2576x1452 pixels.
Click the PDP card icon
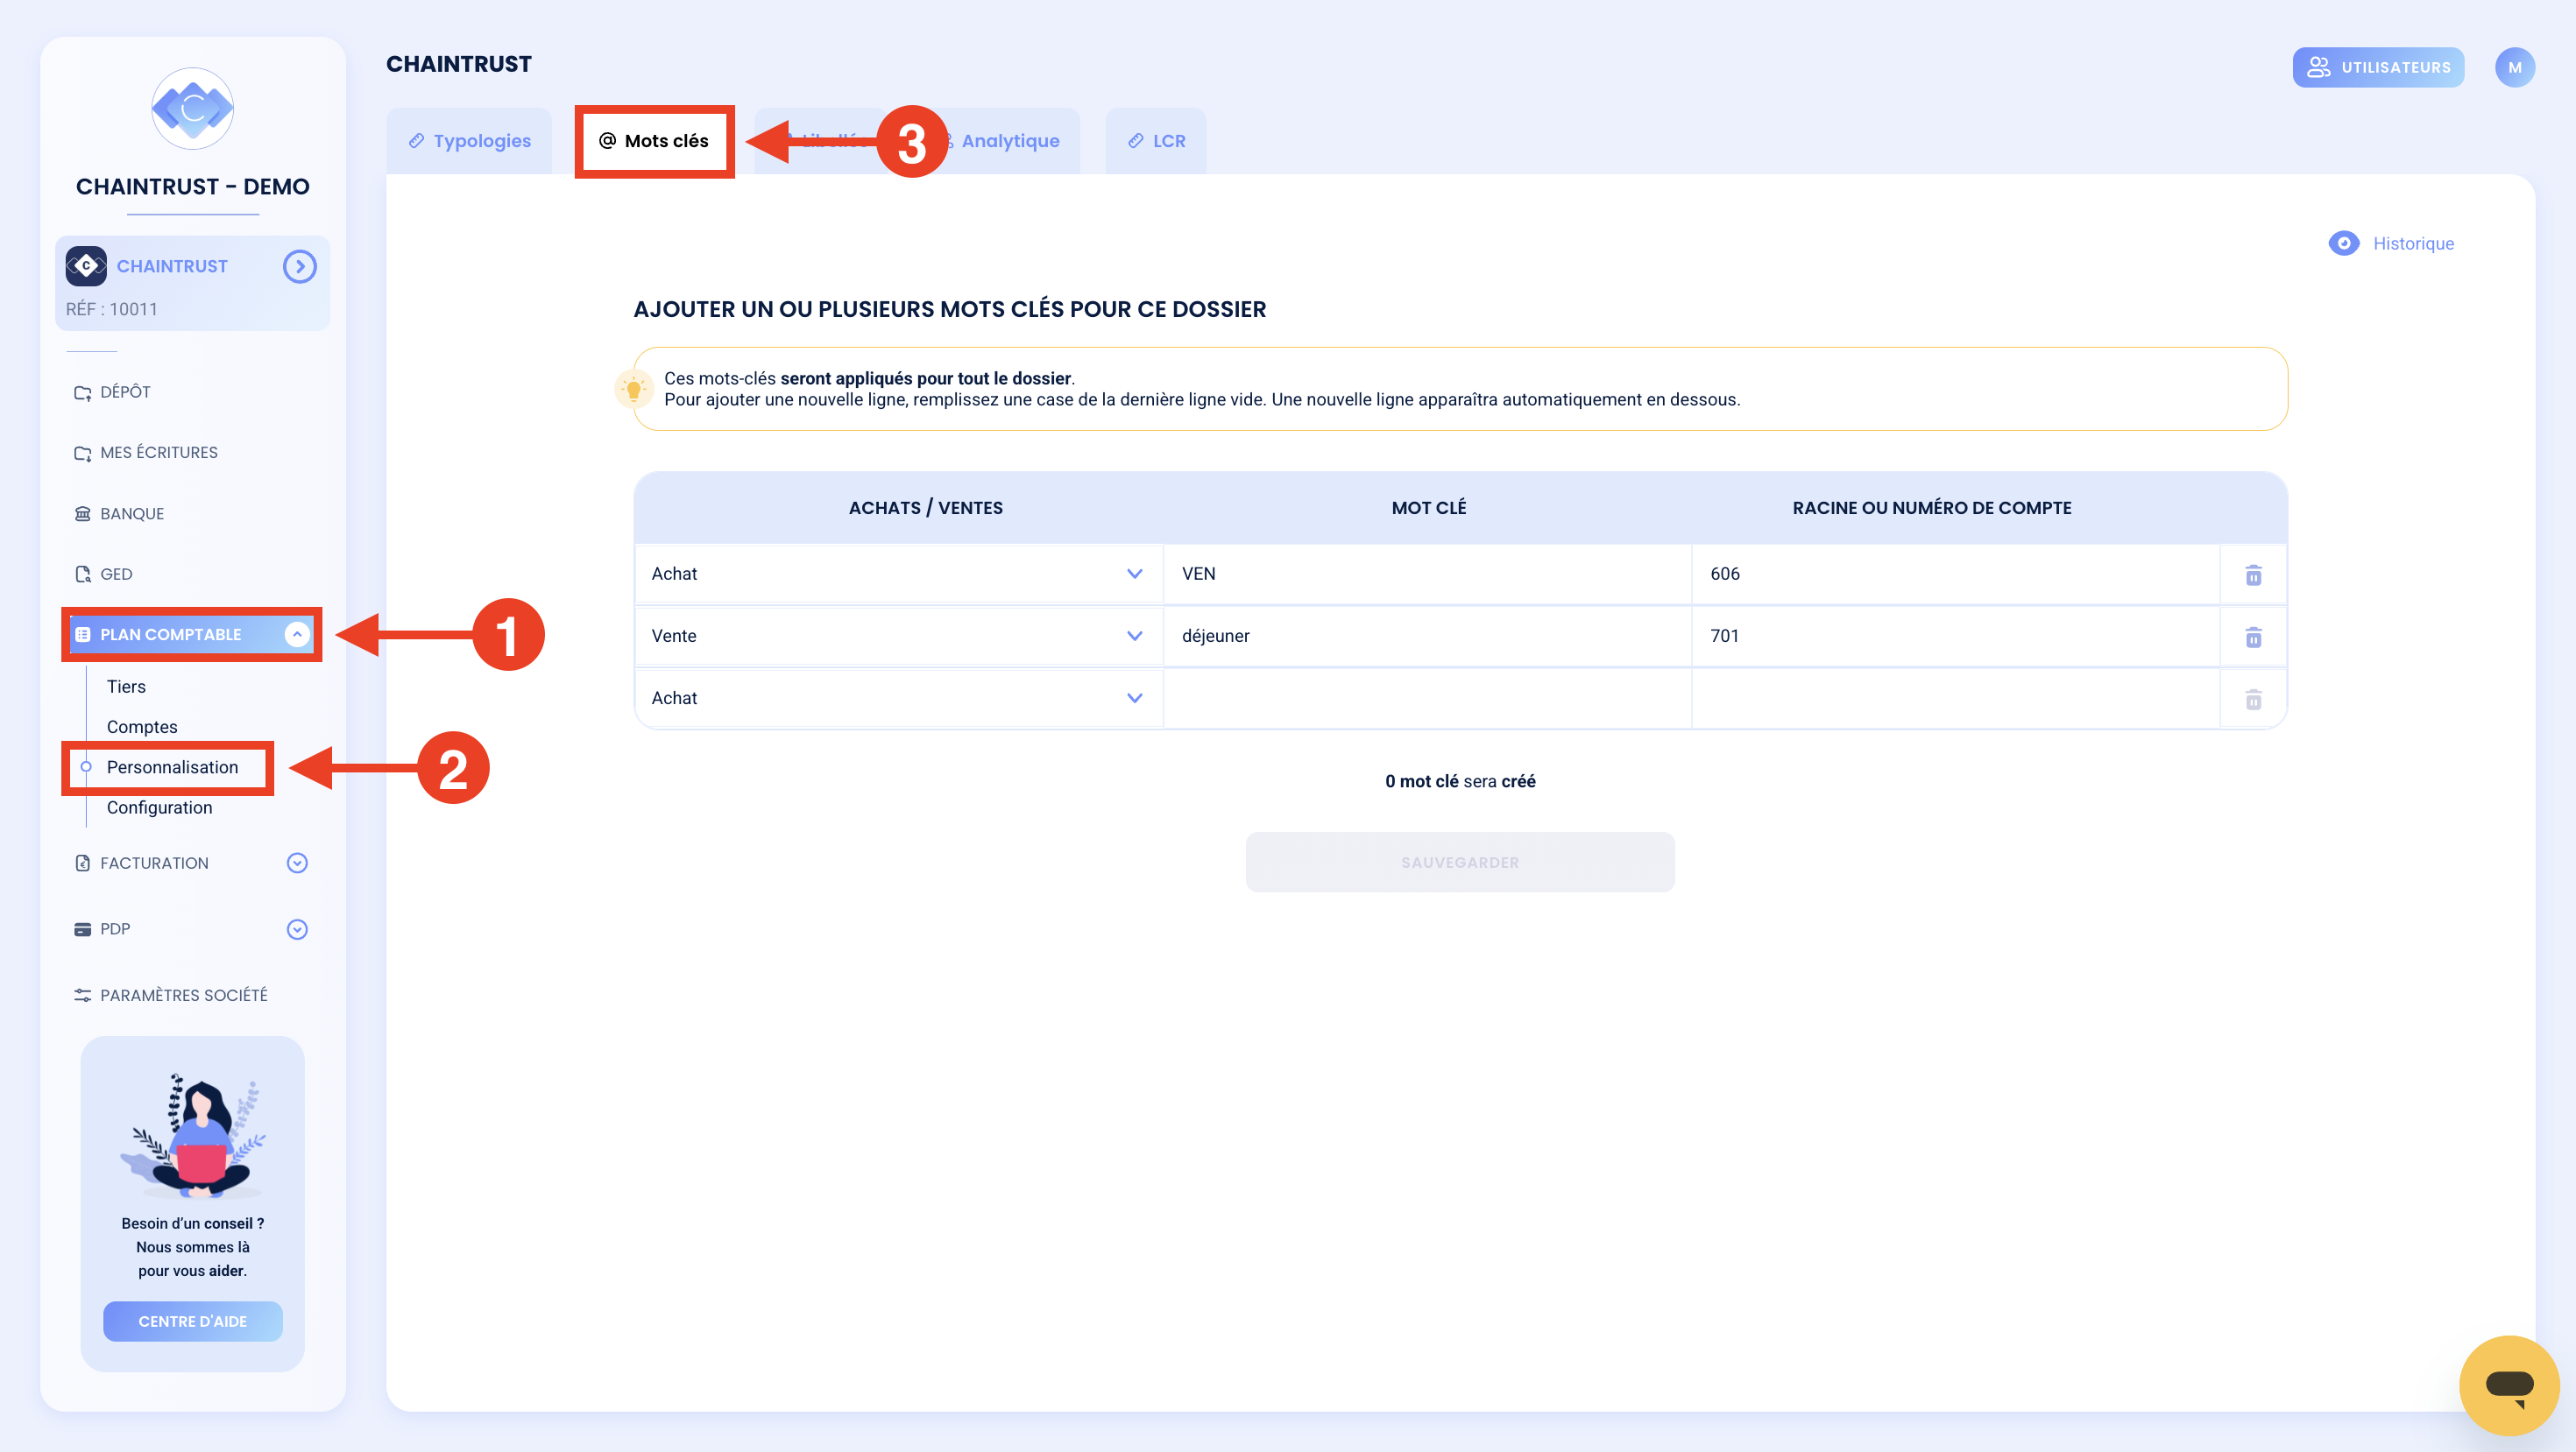click(x=82, y=929)
